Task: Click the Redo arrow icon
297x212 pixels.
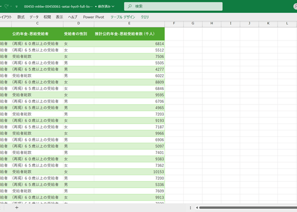Action: pos(6,6)
